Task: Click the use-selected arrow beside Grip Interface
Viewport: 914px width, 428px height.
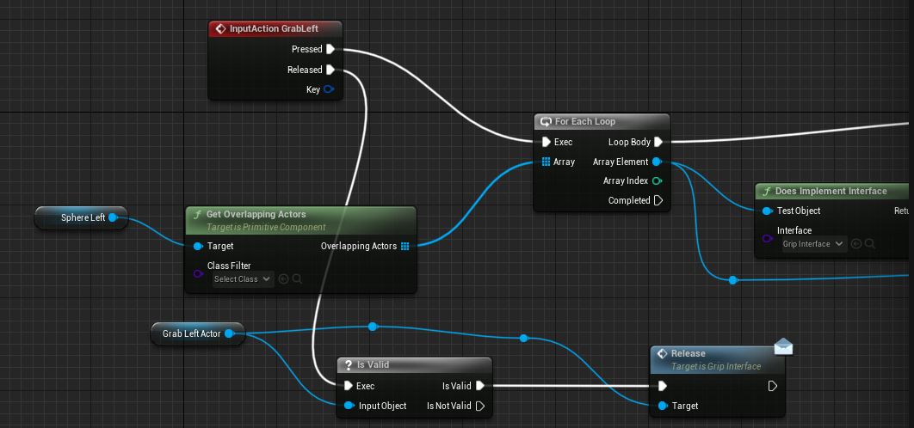Action: coord(855,244)
